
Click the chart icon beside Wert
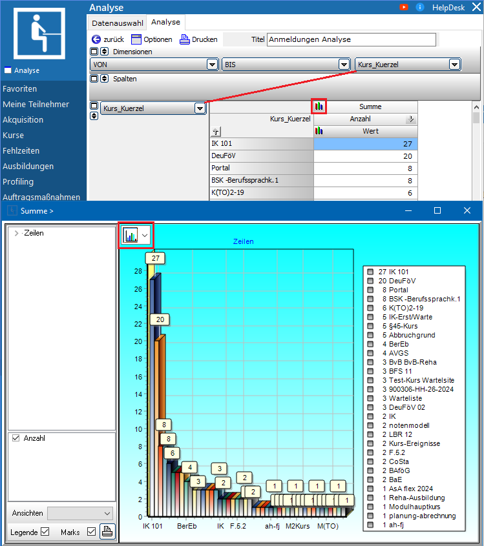(x=319, y=131)
